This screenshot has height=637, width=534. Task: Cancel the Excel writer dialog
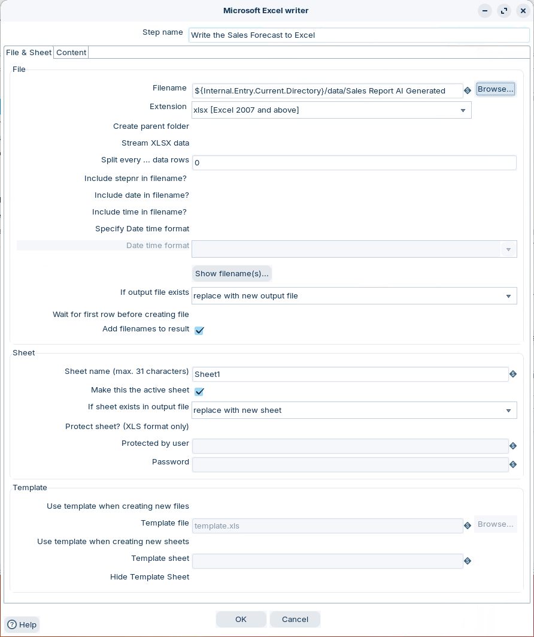pyautogui.click(x=295, y=619)
